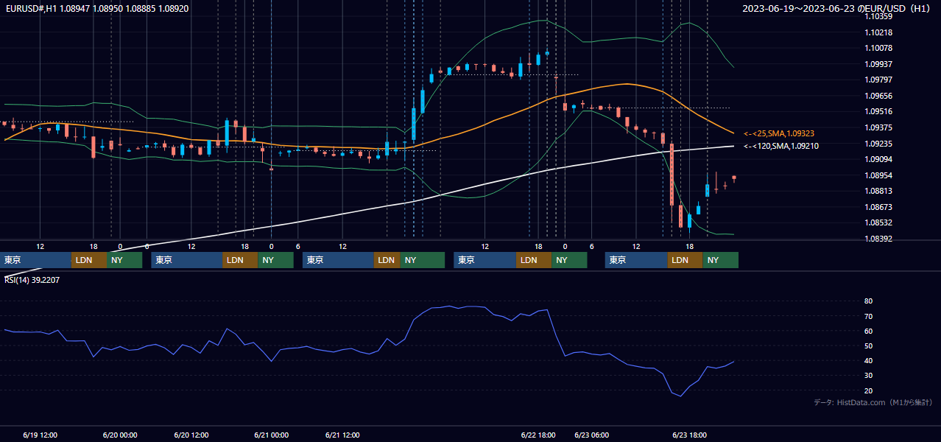Select the 6/20 00:00 date label
This screenshot has height=442, width=941.
(120, 435)
